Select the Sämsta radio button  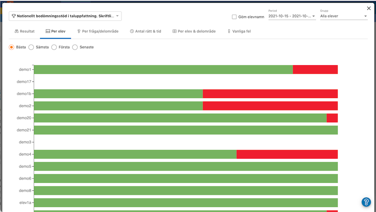[31, 47]
